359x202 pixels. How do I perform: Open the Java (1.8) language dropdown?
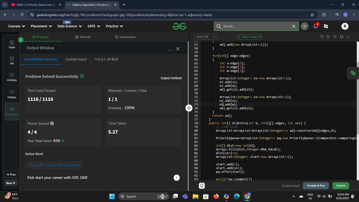pos(206,37)
